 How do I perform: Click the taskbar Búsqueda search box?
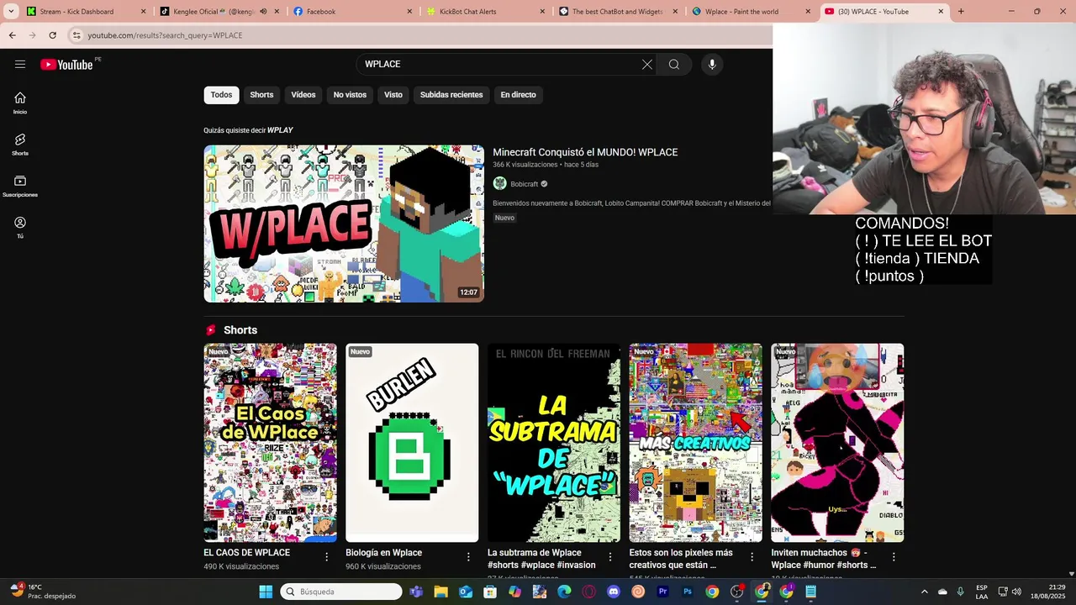341,592
